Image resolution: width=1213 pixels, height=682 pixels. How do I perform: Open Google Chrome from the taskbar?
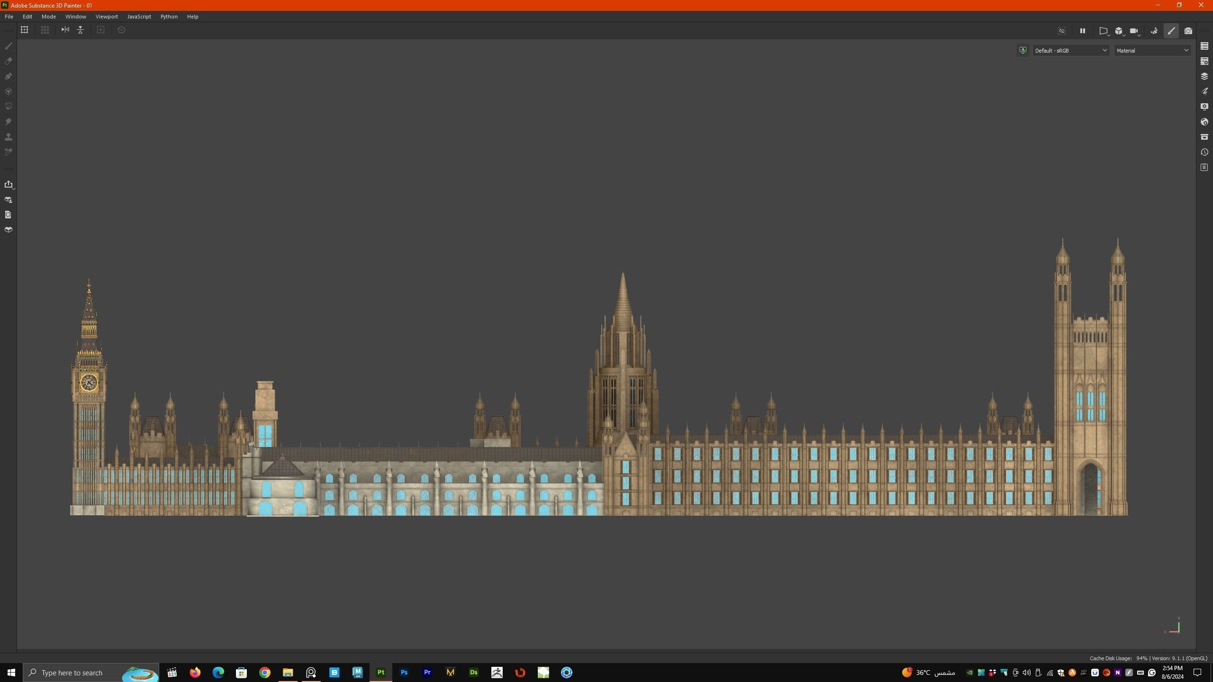[264, 673]
